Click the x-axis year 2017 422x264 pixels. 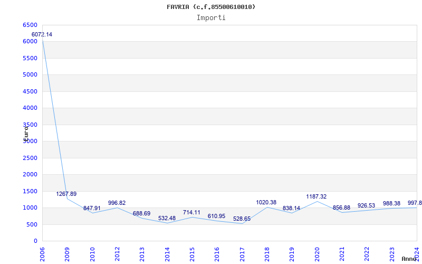(x=242, y=254)
